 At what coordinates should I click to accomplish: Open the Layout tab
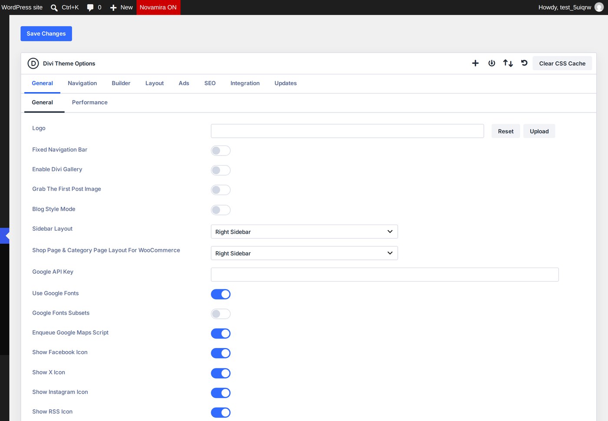tap(155, 83)
